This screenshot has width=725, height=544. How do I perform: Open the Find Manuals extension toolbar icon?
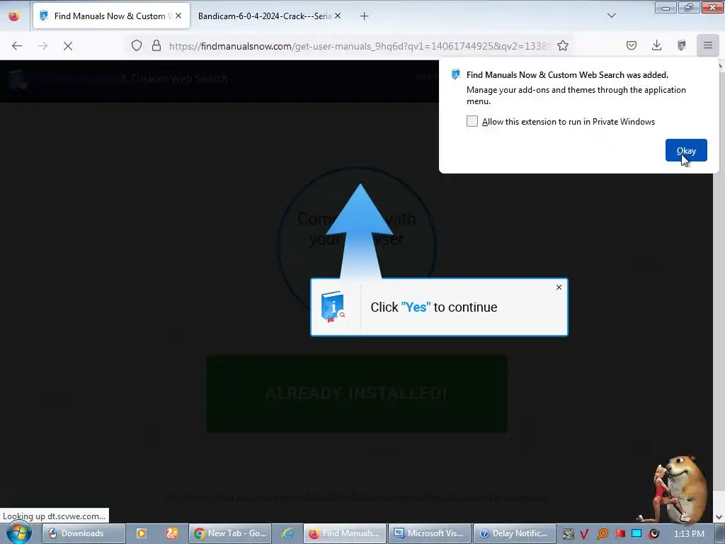(682, 45)
